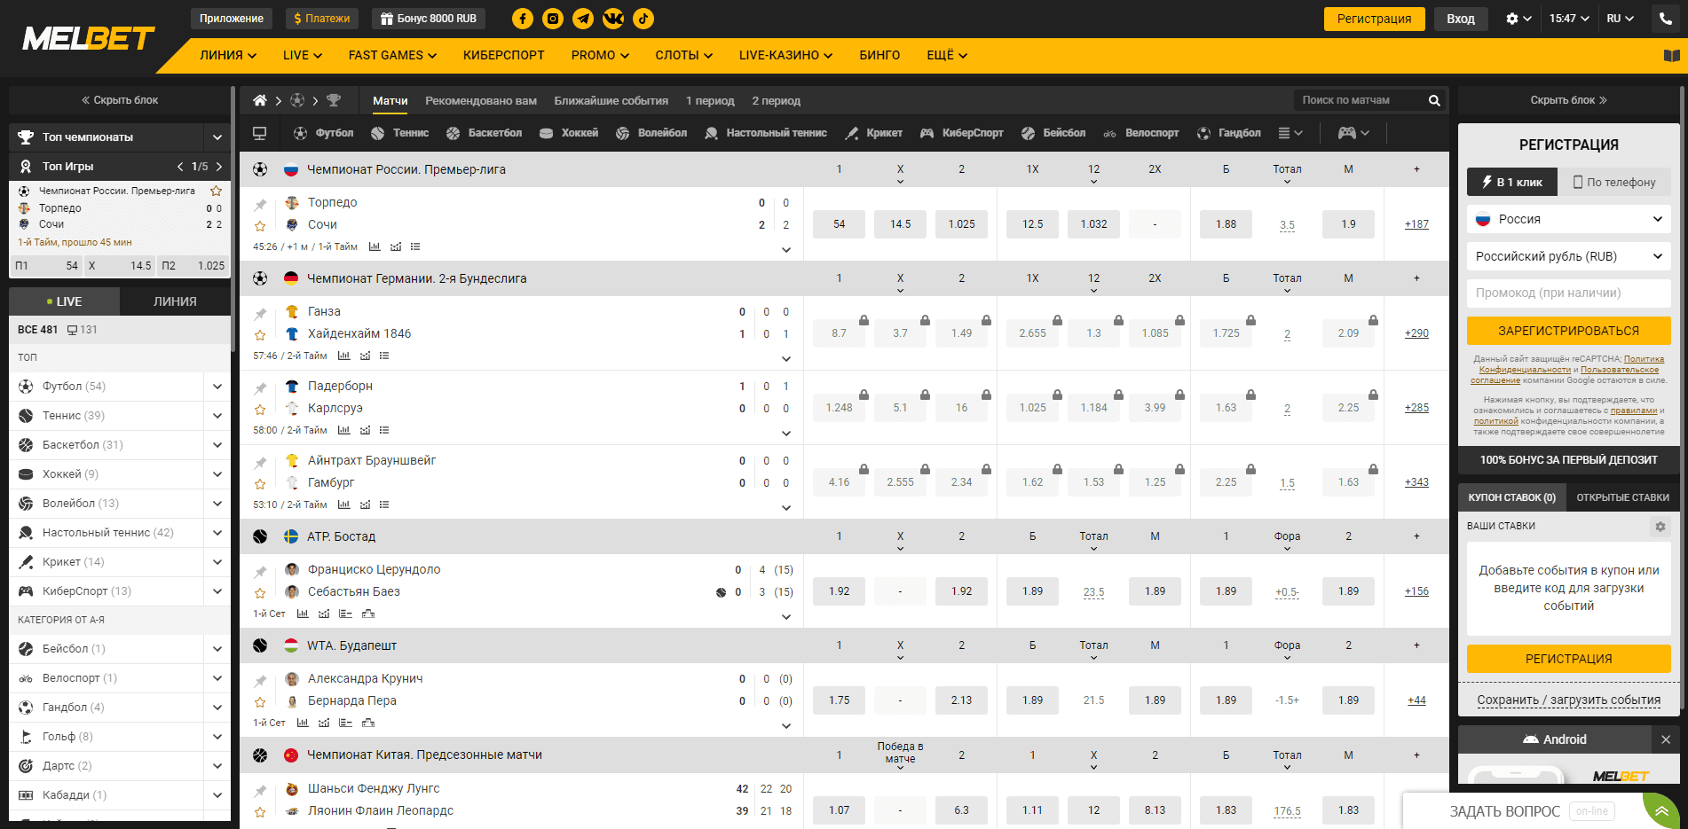The width and height of the screenshot is (1688, 829).
Task: Open the +187 more markets link
Action: point(1416,224)
